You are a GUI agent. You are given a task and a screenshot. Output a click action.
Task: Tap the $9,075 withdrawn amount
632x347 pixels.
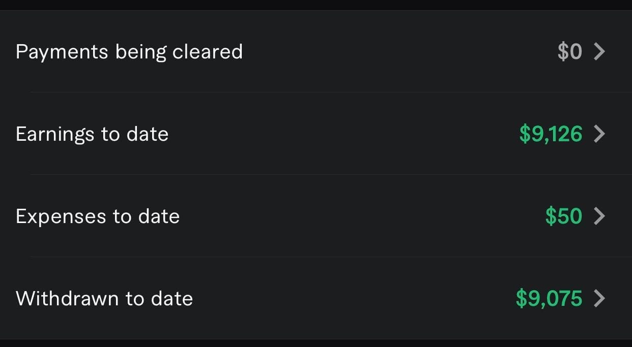(549, 298)
